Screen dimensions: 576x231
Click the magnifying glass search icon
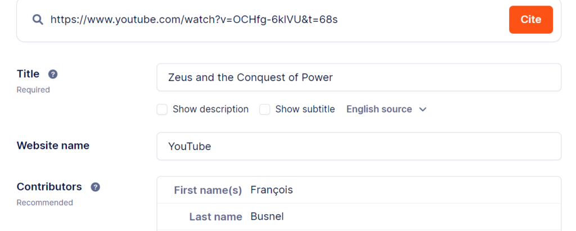(x=38, y=20)
